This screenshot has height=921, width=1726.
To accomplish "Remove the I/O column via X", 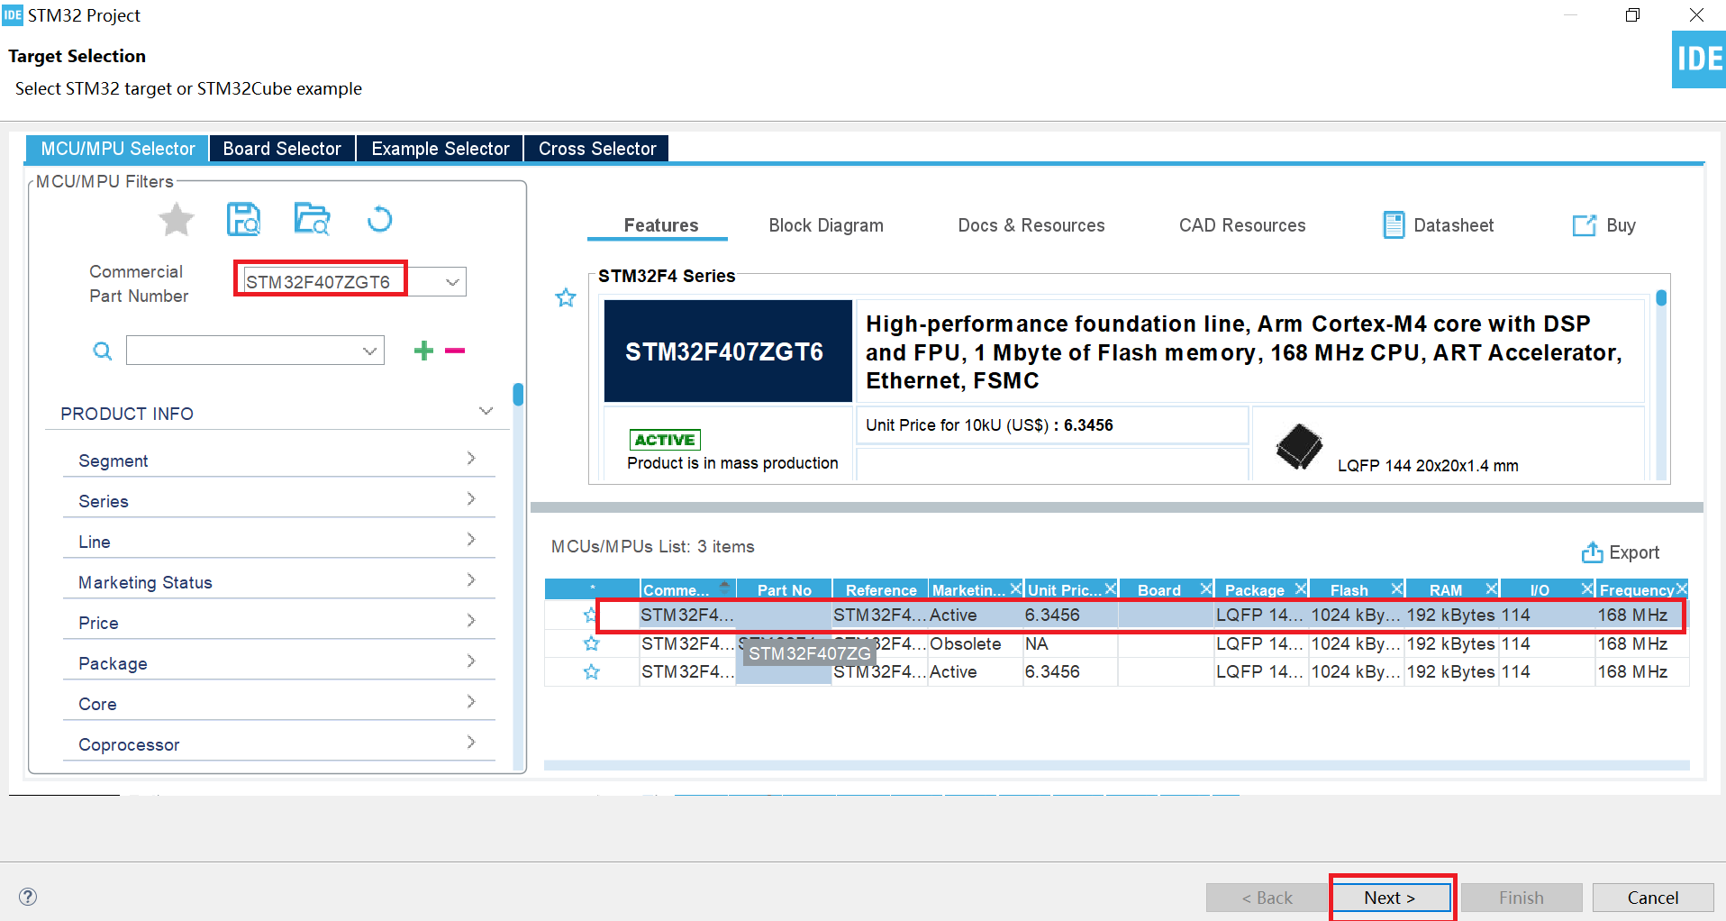I will click(x=1587, y=588).
